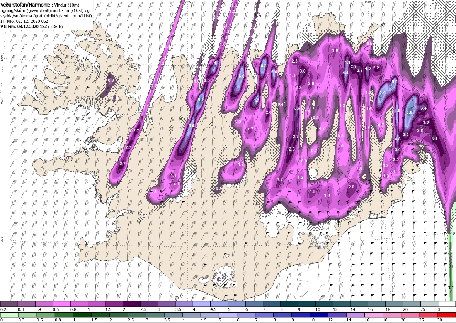This screenshot has width=456, height=323.
Task: Select upper legend dark mauve swatch above 0.2
Action: click(x=9, y=304)
